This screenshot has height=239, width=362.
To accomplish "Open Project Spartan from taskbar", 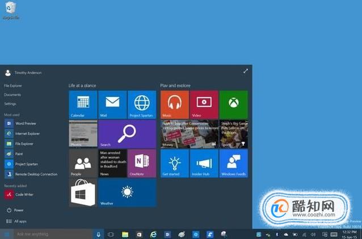I will (196, 234).
